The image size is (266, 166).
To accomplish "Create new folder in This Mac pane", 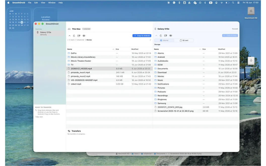I will click(x=79, y=36).
